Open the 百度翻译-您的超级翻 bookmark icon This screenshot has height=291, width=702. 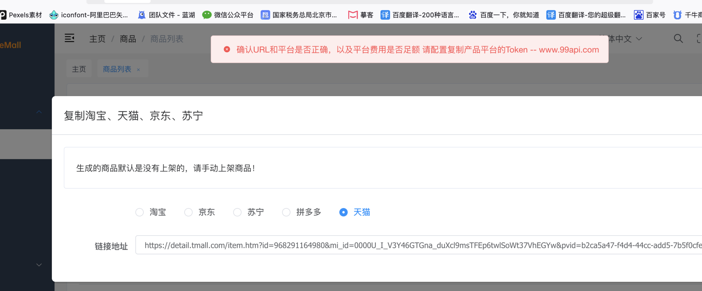[x=551, y=15]
